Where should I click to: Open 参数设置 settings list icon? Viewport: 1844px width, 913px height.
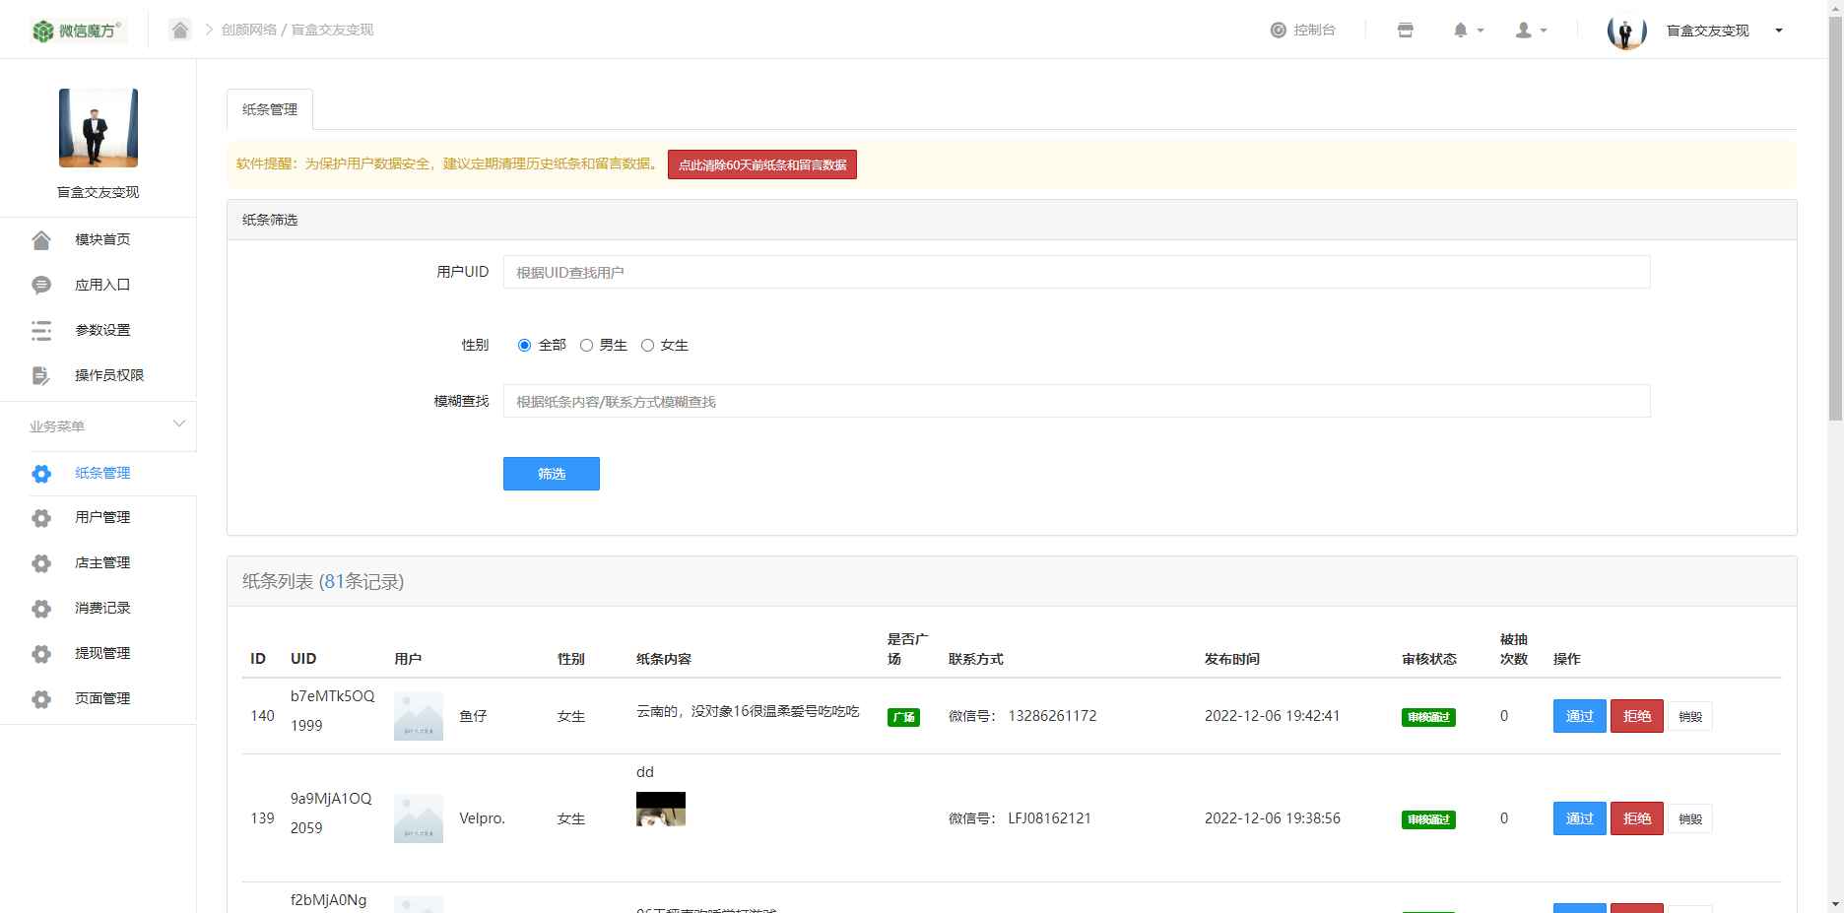click(40, 330)
